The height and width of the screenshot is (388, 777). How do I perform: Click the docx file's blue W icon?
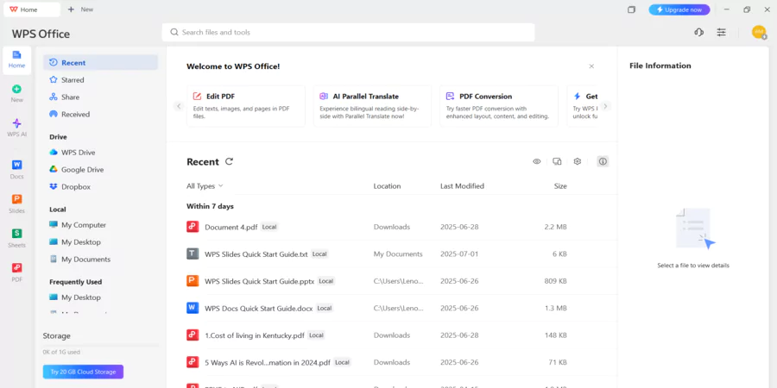[x=193, y=308]
